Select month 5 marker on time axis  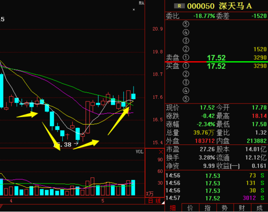(x=103, y=201)
